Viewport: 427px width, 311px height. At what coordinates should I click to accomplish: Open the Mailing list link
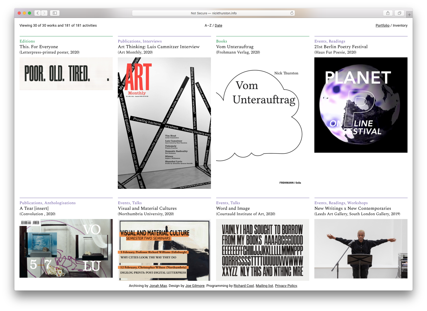pyautogui.click(x=264, y=286)
